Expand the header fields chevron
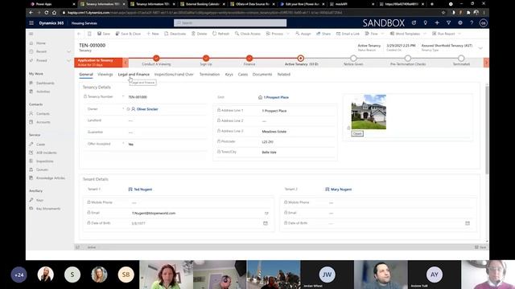 (x=480, y=48)
